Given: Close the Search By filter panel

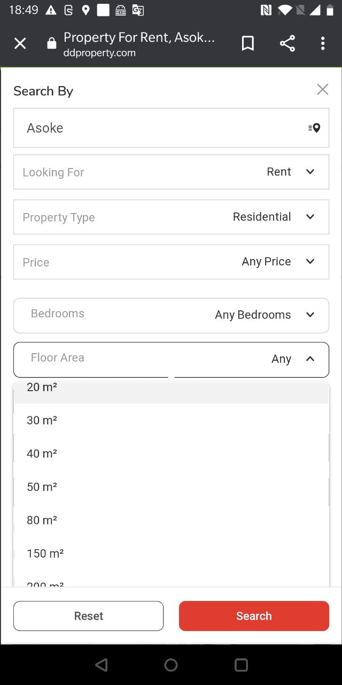Looking at the screenshot, I should coord(322,89).
